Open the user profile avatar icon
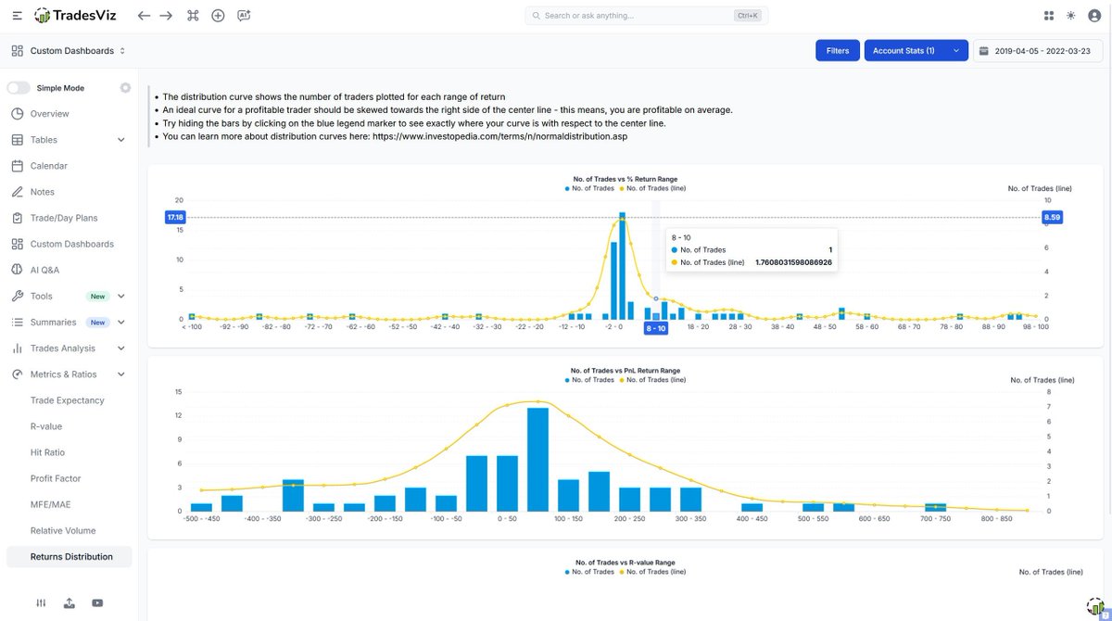1112x621 pixels. point(1094,16)
